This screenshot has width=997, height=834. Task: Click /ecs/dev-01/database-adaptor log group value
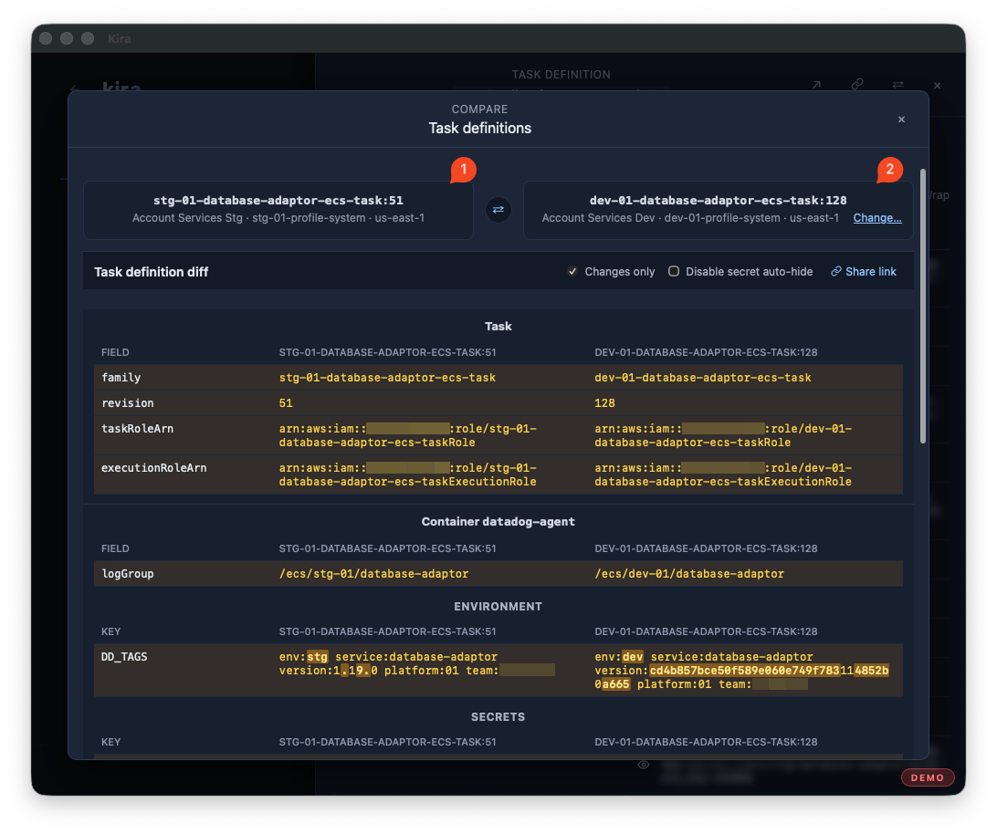(689, 574)
